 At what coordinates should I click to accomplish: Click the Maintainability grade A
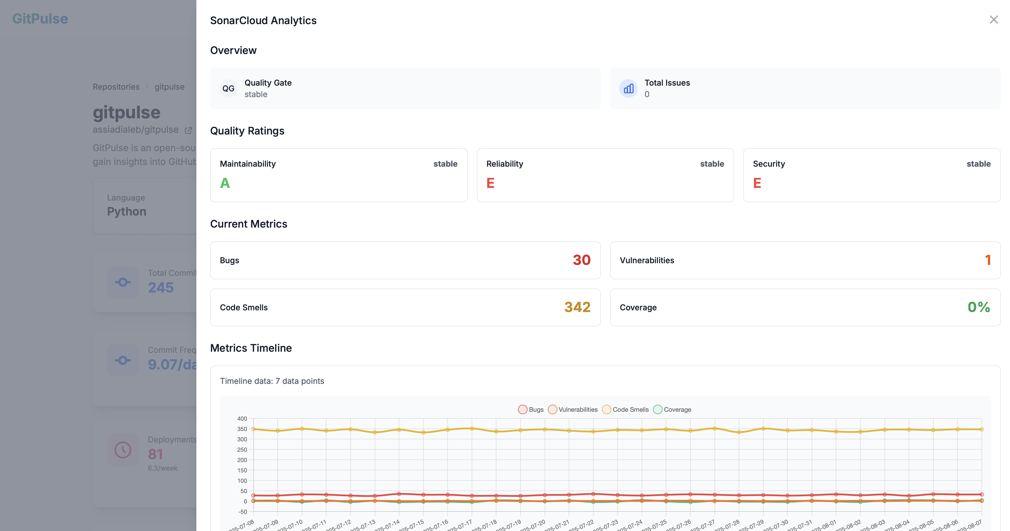225,183
